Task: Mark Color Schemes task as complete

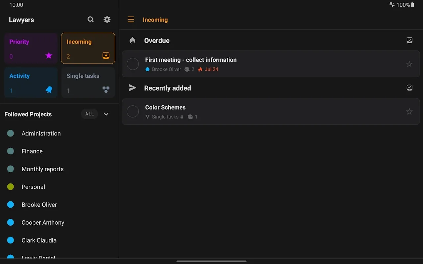Action: [133, 112]
